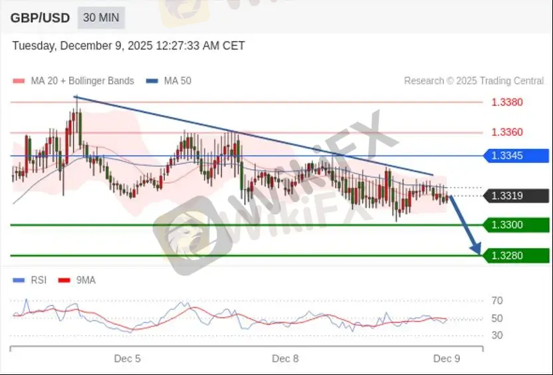Click the GBP/USD pair title
Screen dimensions: 553x375
(40, 18)
